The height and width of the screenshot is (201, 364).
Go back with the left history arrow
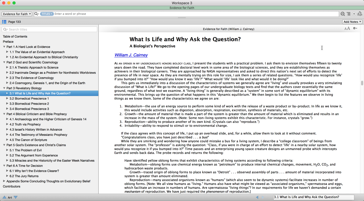click(x=257, y=197)
